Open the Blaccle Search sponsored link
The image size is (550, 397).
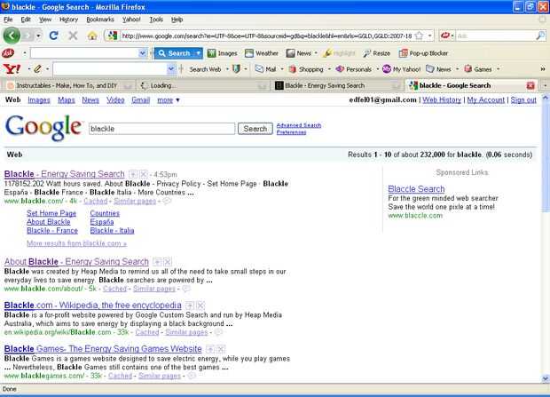pos(416,189)
